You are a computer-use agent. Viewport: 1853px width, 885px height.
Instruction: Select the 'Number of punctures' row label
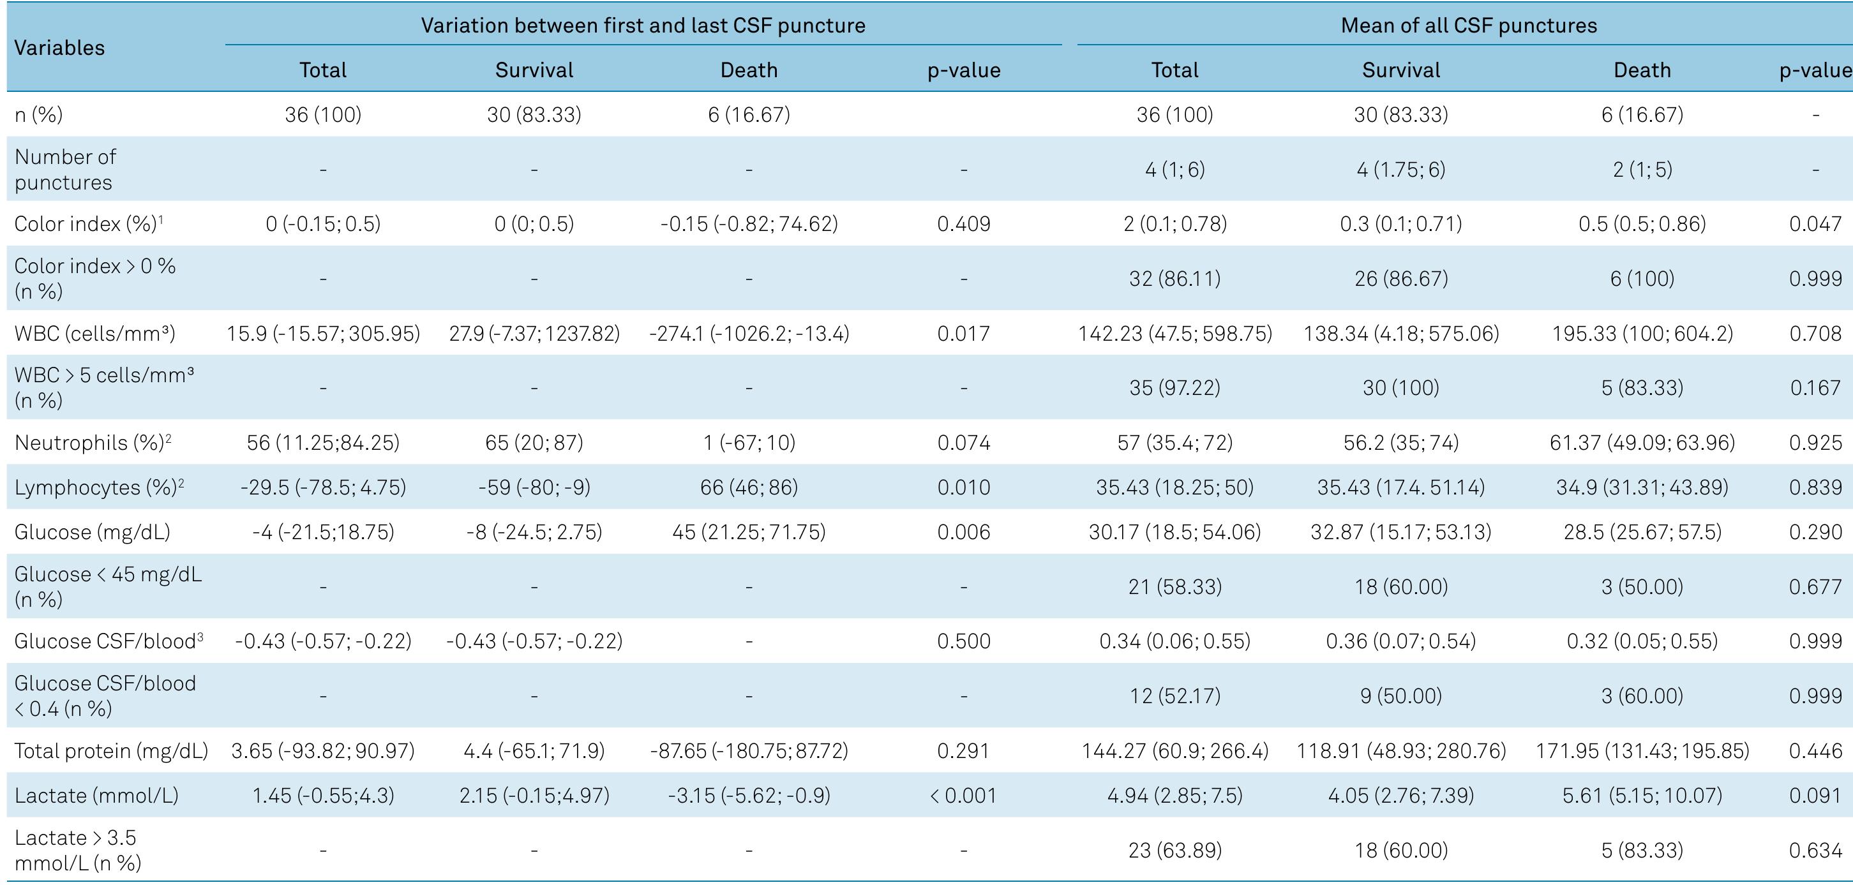tap(64, 170)
